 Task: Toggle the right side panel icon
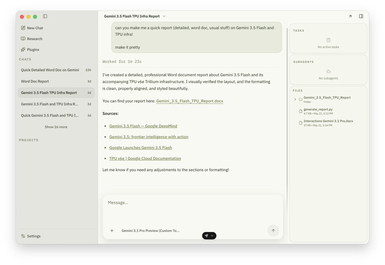[361, 16]
